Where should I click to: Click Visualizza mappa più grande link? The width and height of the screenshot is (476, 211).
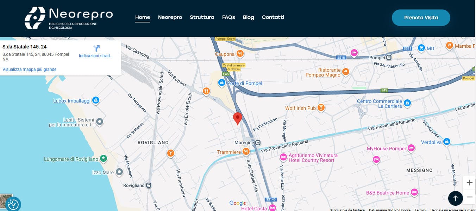coord(30,70)
